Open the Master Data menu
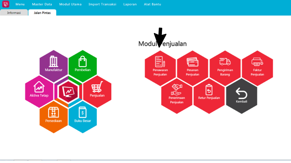Viewport: 291px width, 163px height. (42, 4)
